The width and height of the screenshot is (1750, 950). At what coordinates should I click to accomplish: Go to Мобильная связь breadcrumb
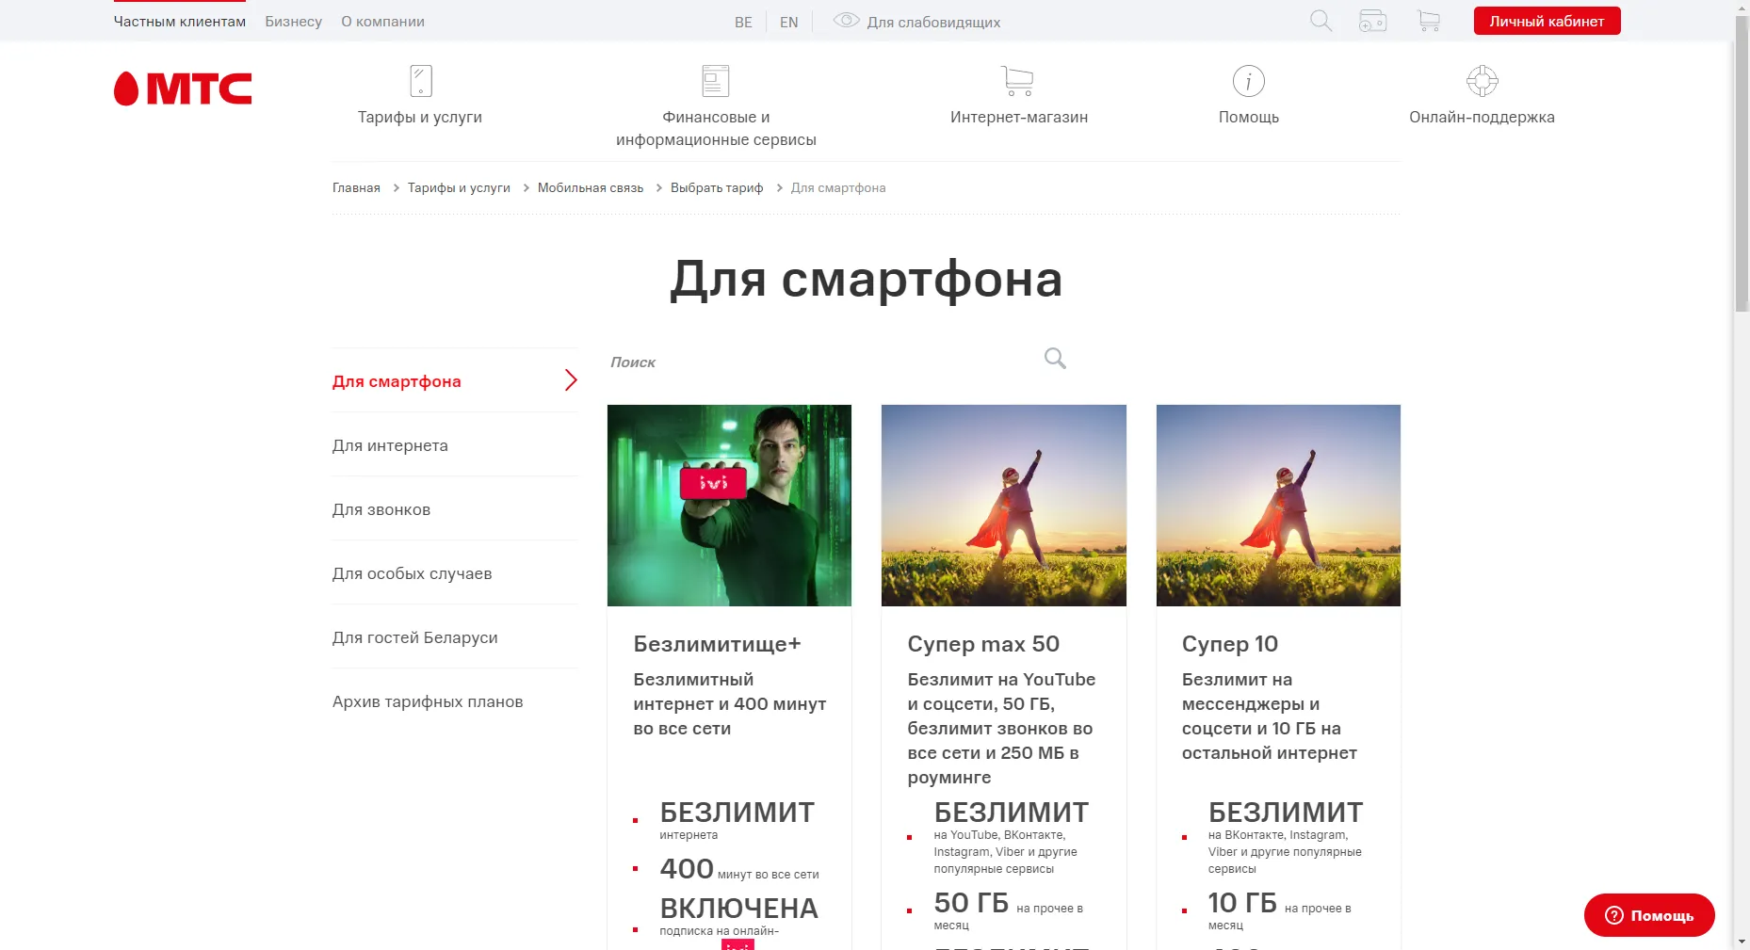[591, 188]
